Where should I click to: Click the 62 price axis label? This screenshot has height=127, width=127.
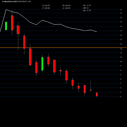click(121, 97)
